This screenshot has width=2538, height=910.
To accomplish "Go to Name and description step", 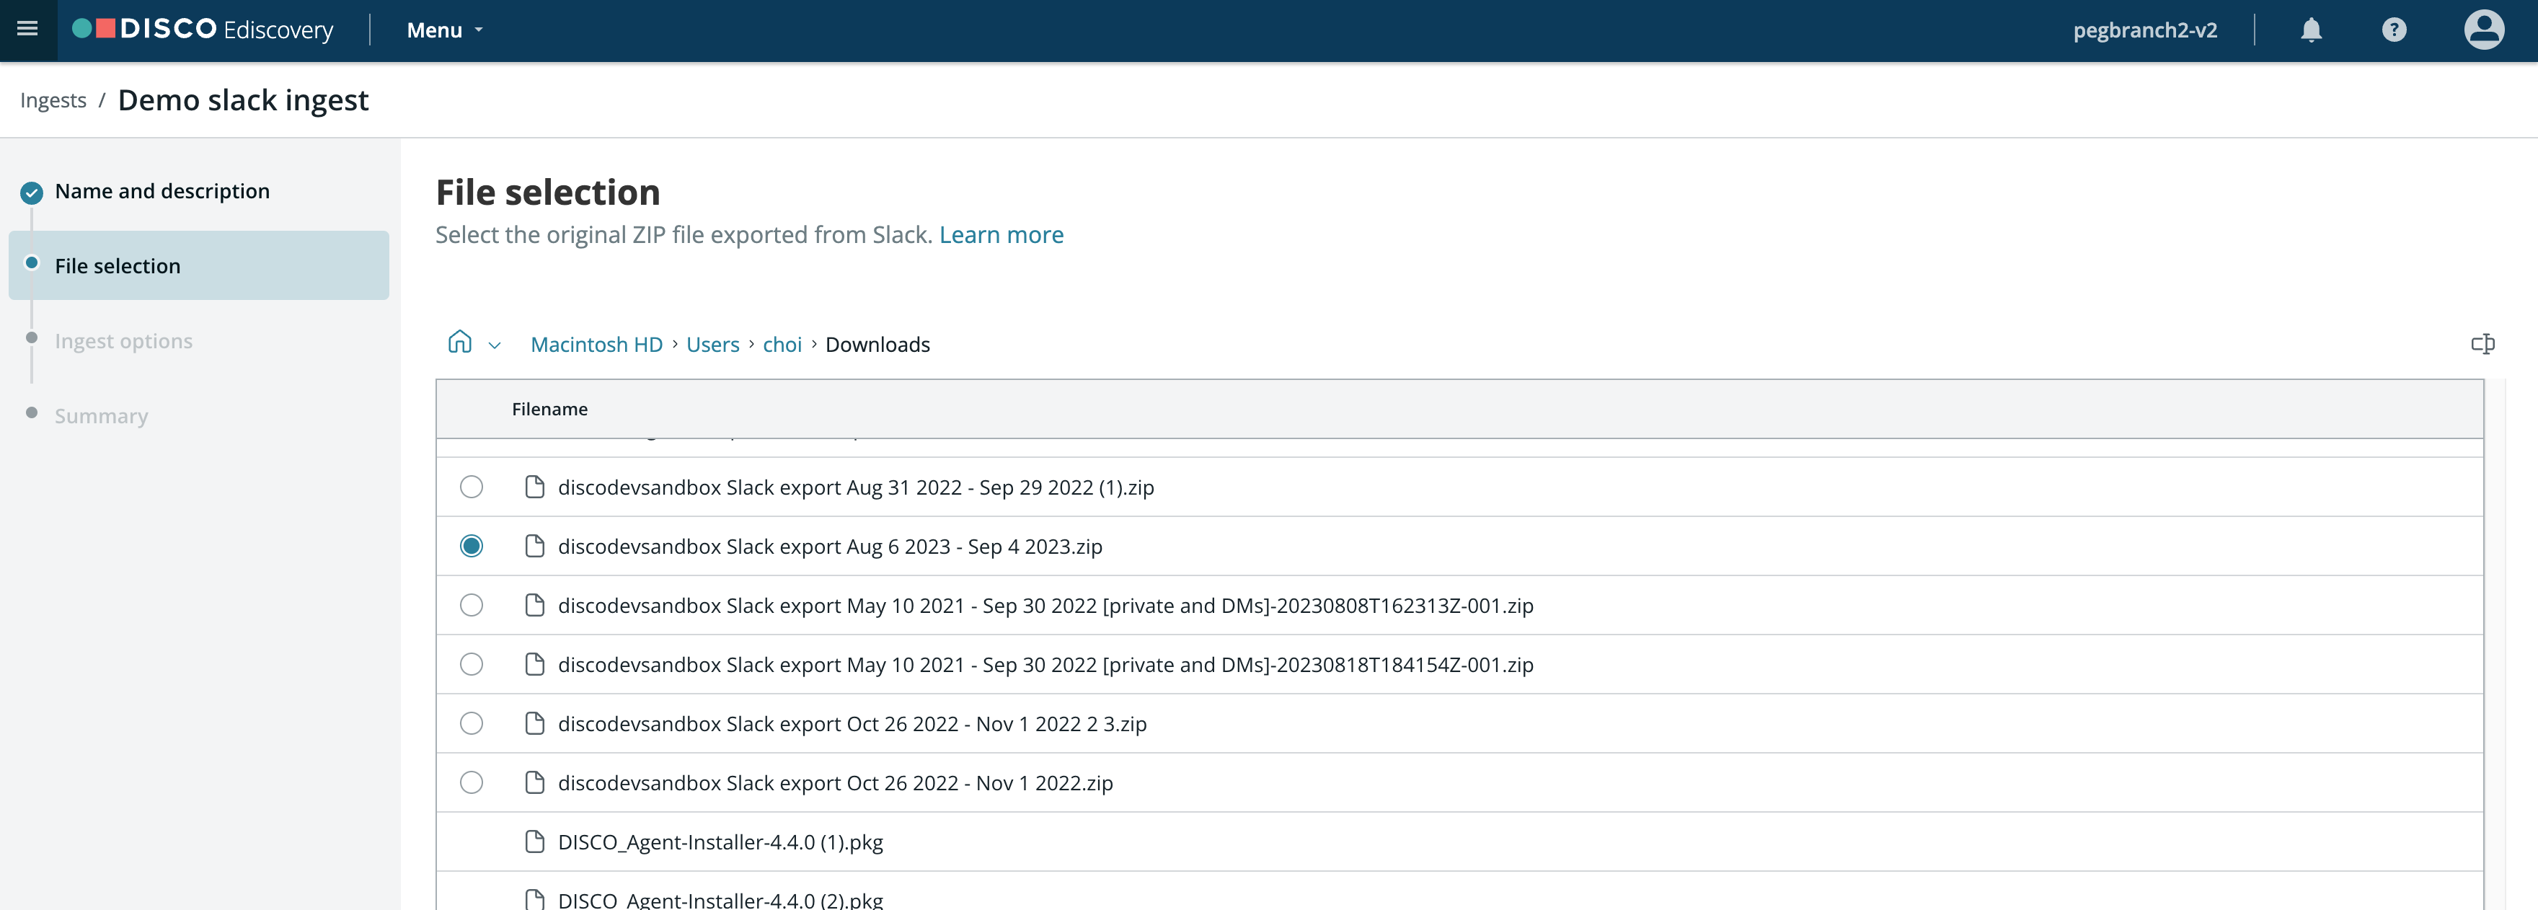I will point(162,191).
